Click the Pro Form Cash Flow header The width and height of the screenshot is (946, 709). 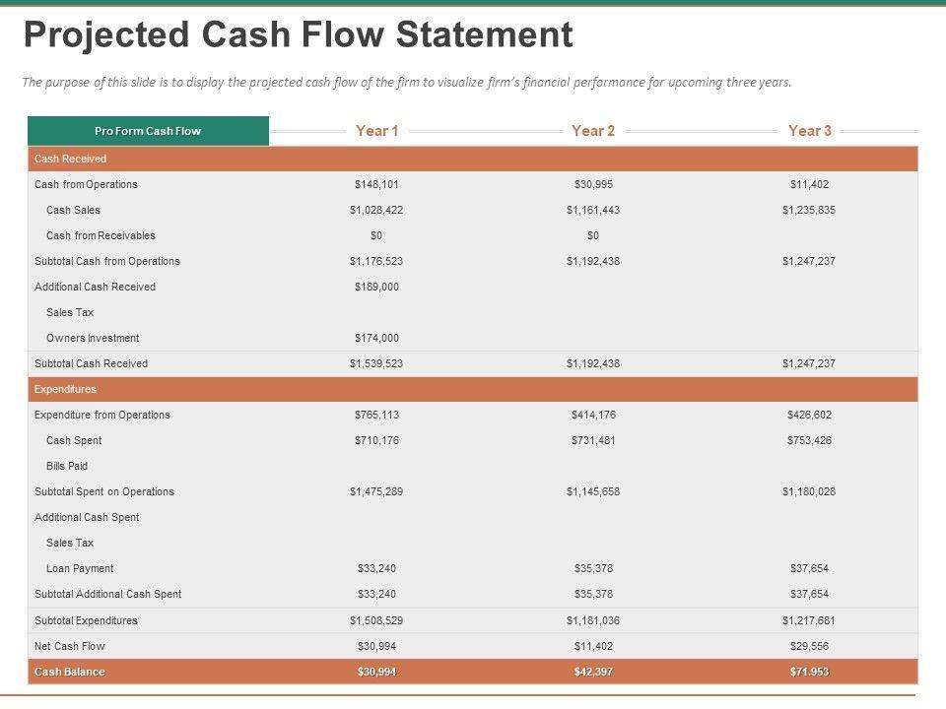[148, 131]
